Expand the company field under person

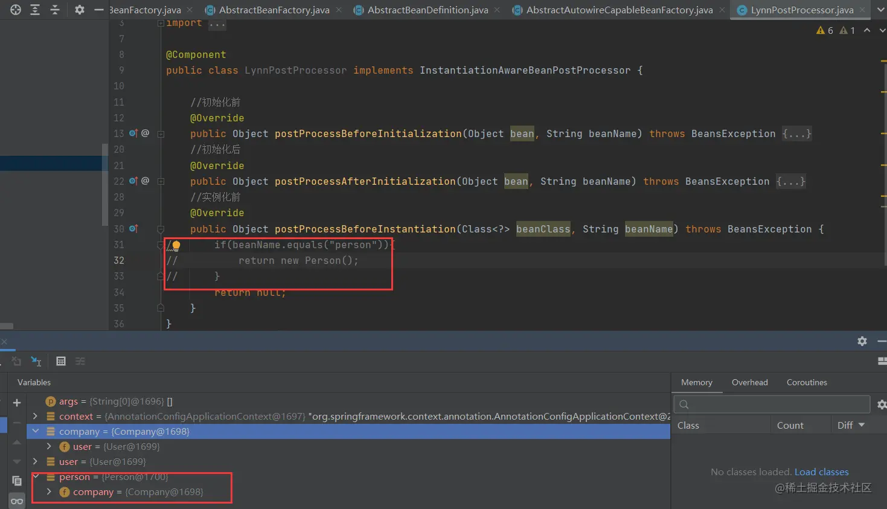tap(49, 491)
